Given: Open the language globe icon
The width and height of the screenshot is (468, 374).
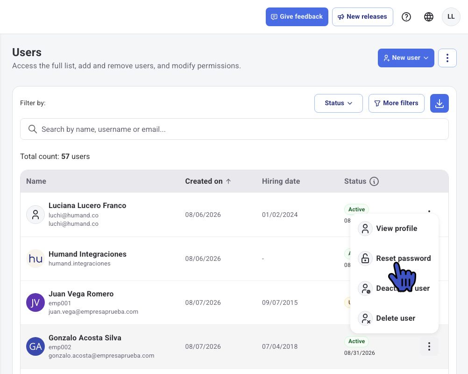Looking at the screenshot, I should click(x=429, y=17).
